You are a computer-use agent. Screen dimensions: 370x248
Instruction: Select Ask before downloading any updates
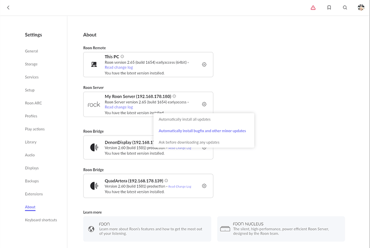[189, 142]
